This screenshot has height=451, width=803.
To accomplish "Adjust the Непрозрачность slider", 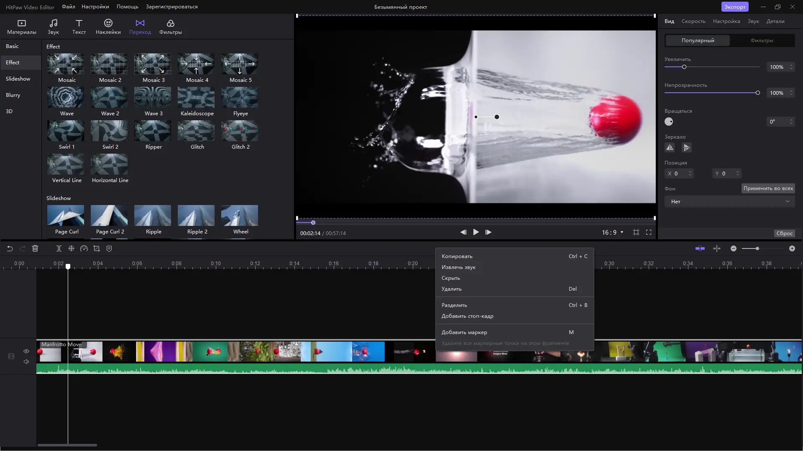I will coord(758,93).
